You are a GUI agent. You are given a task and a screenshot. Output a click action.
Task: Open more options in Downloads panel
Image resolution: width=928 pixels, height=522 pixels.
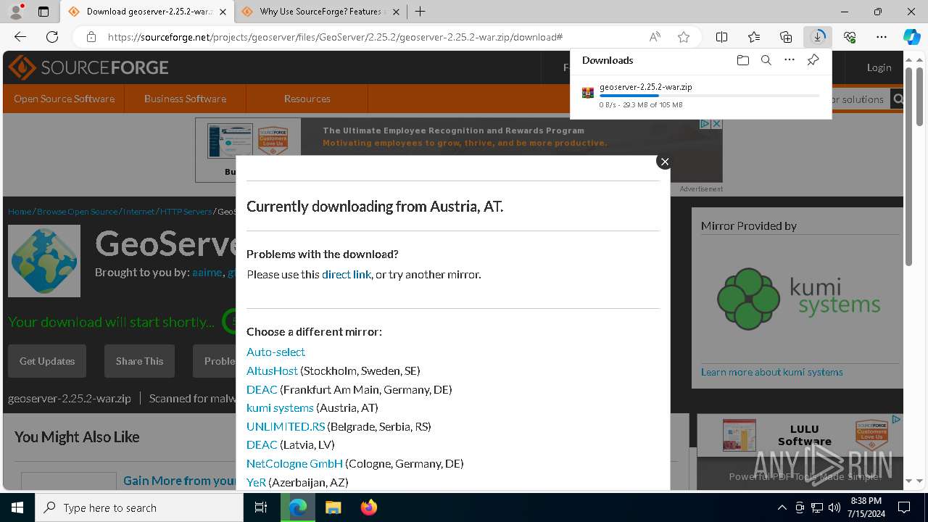pos(790,60)
